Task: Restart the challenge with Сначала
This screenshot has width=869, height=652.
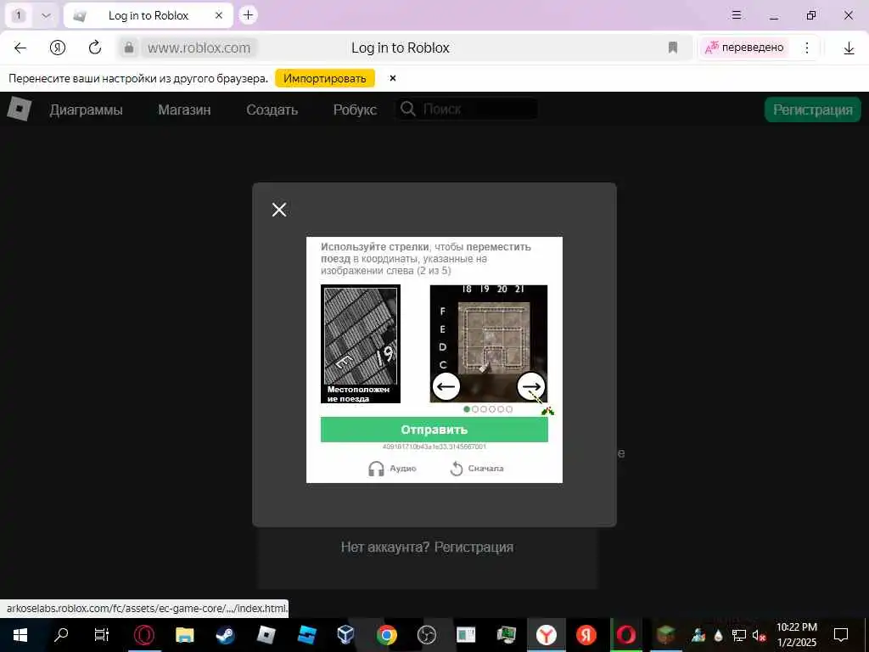Action: click(x=477, y=469)
